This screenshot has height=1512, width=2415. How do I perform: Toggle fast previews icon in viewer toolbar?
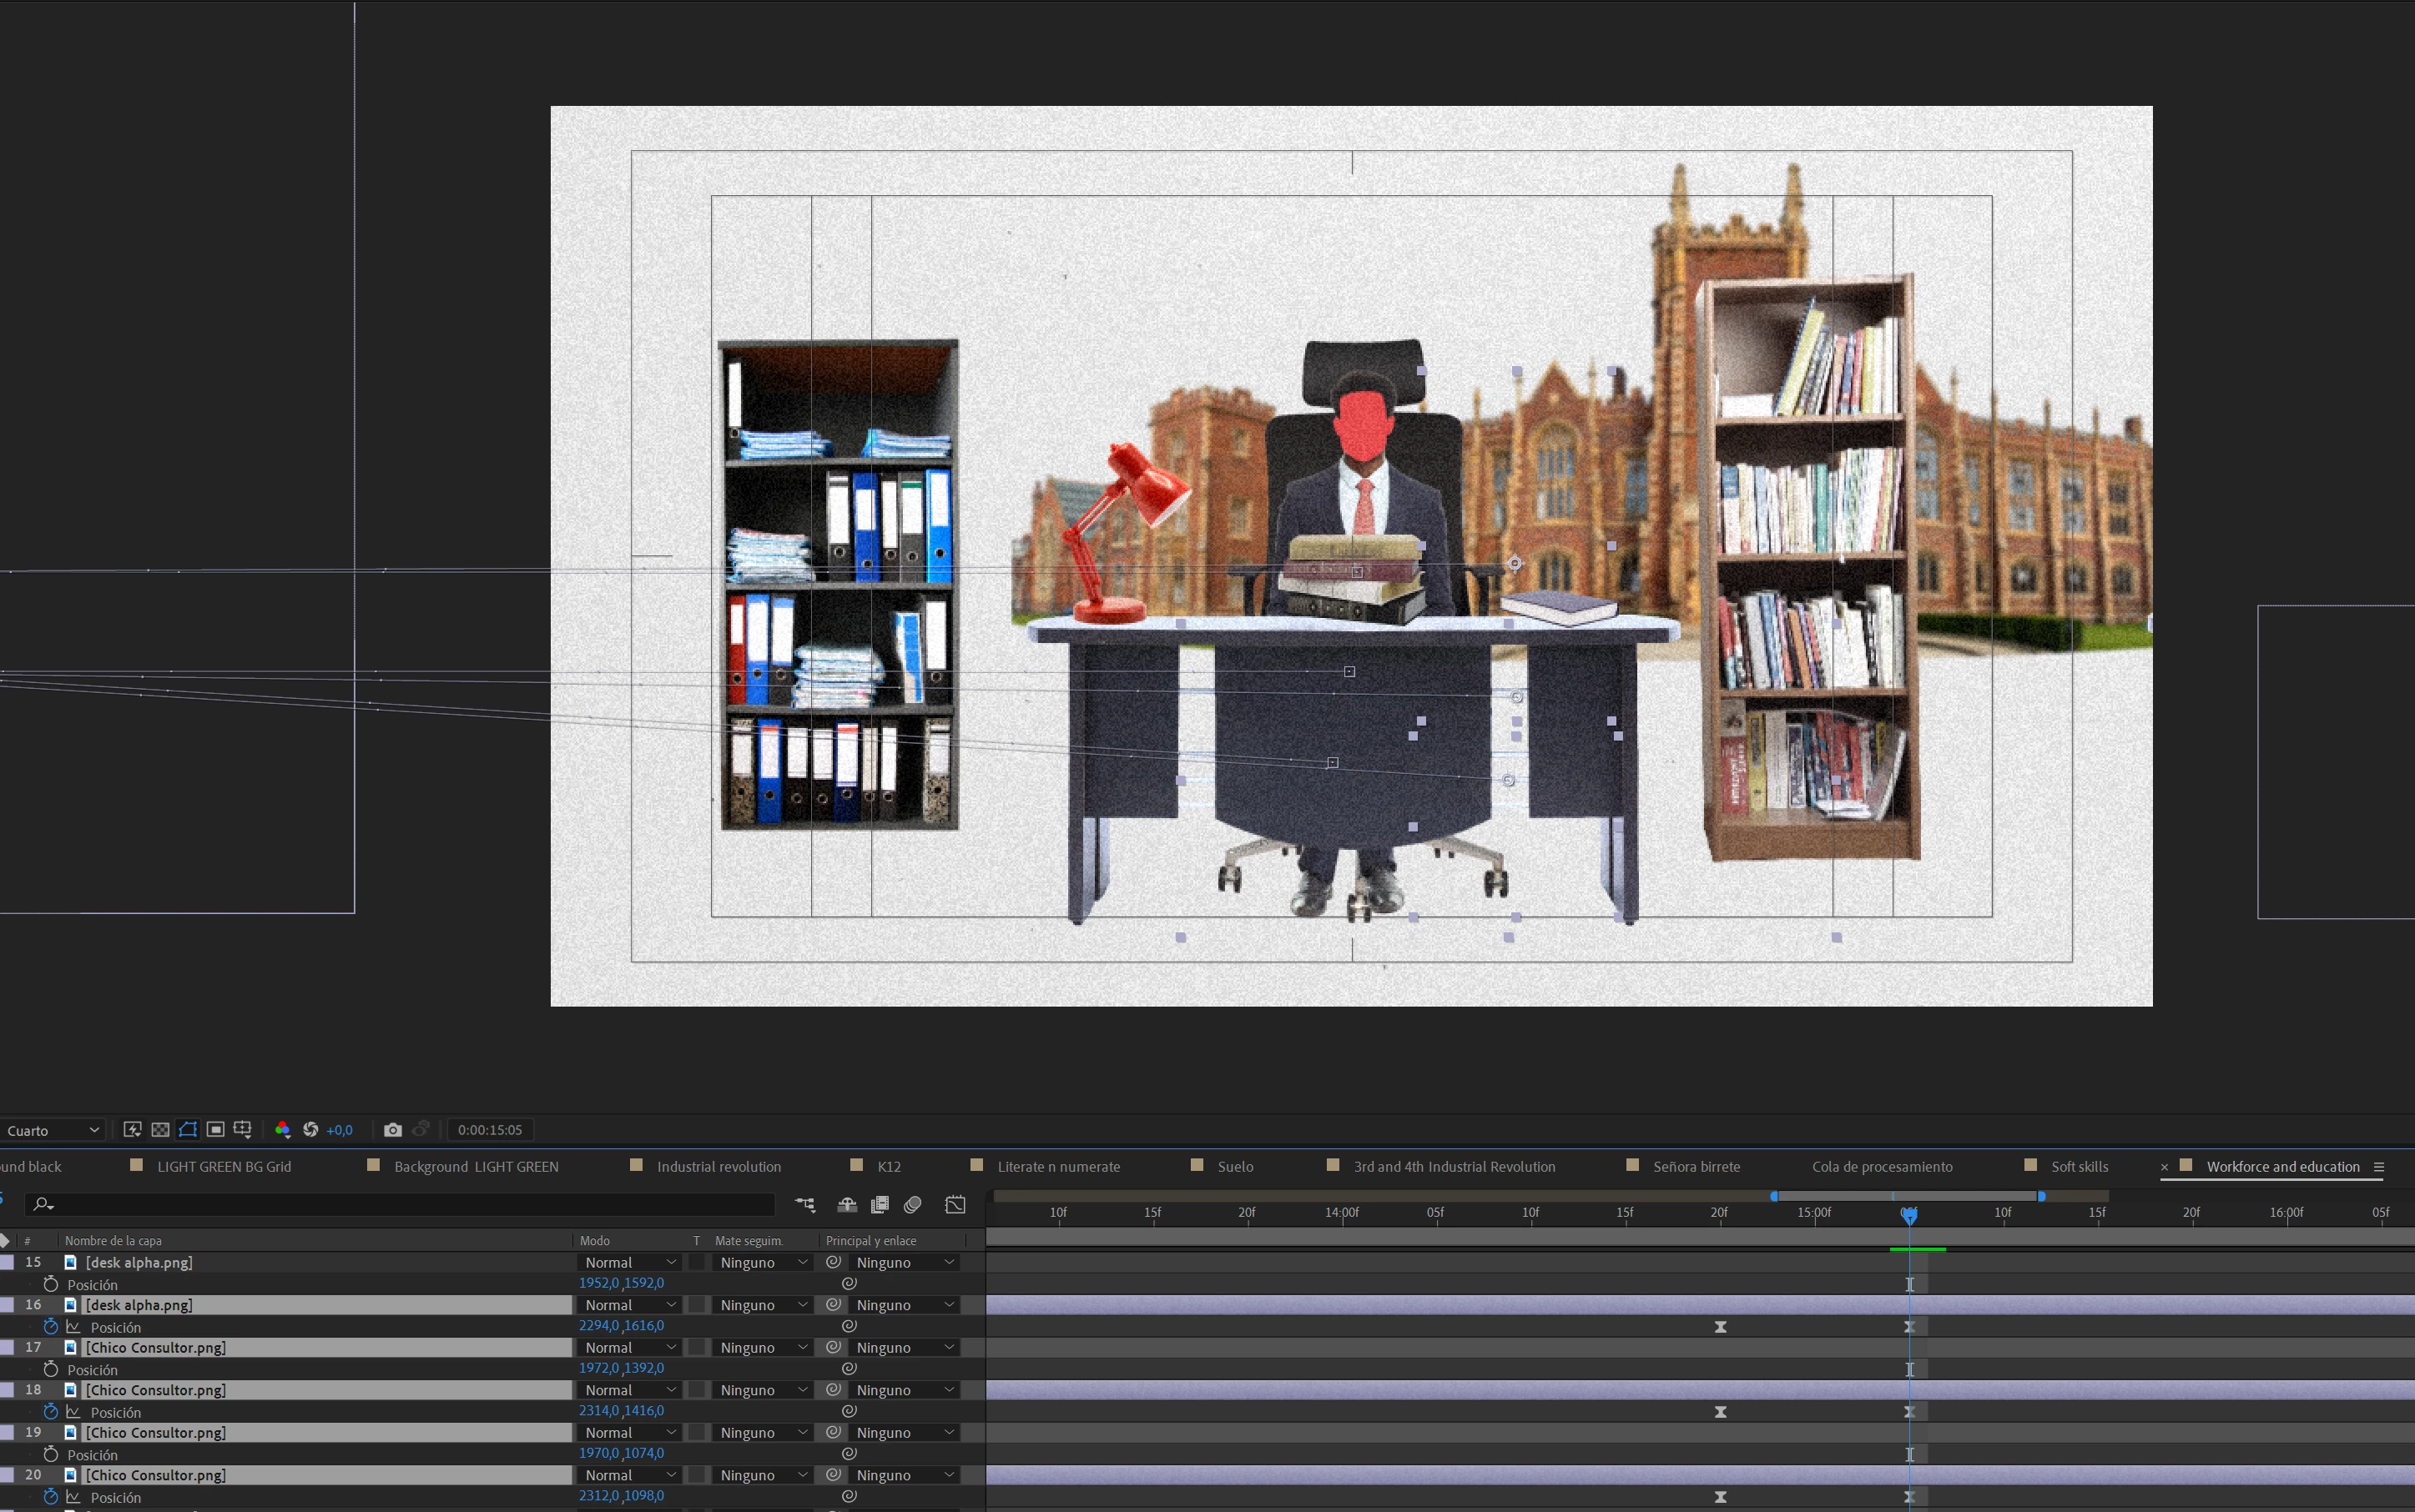[132, 1129]
